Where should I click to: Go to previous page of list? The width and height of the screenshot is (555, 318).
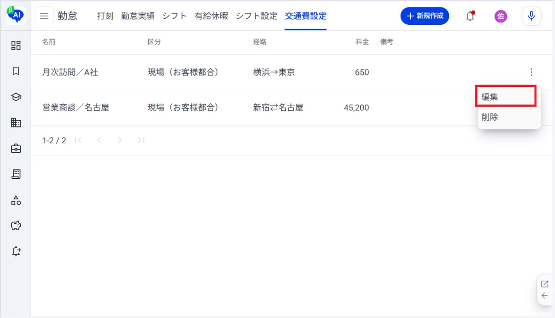tap(99, 140)
